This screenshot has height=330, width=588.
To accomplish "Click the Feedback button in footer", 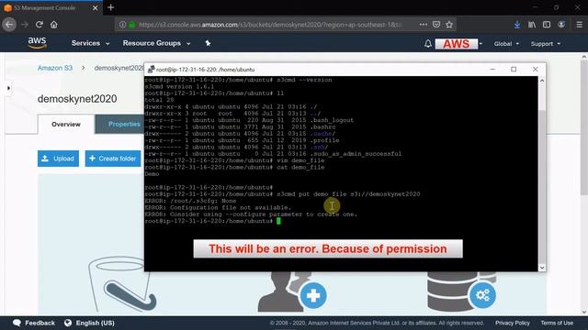I will (x=34, y=323).
